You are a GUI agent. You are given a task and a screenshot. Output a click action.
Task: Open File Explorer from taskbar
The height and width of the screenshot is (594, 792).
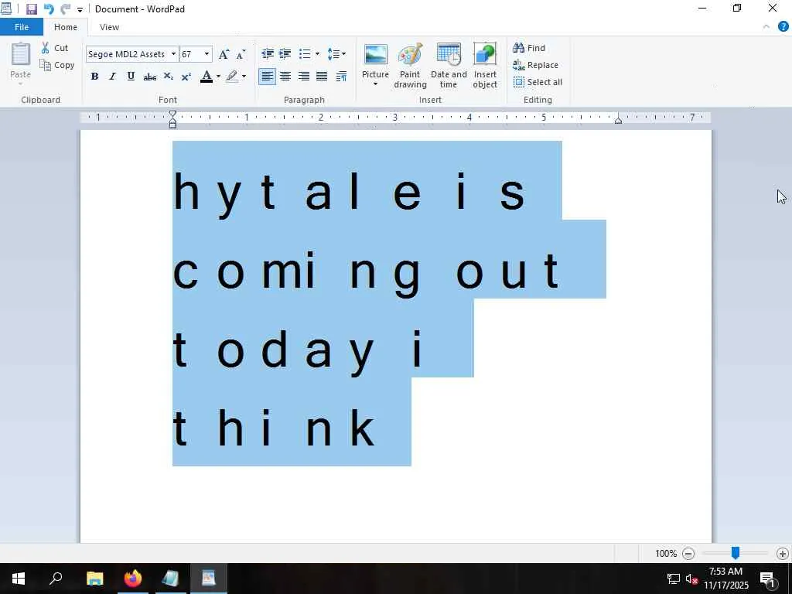pyautogui.click(x=95, y=579)
